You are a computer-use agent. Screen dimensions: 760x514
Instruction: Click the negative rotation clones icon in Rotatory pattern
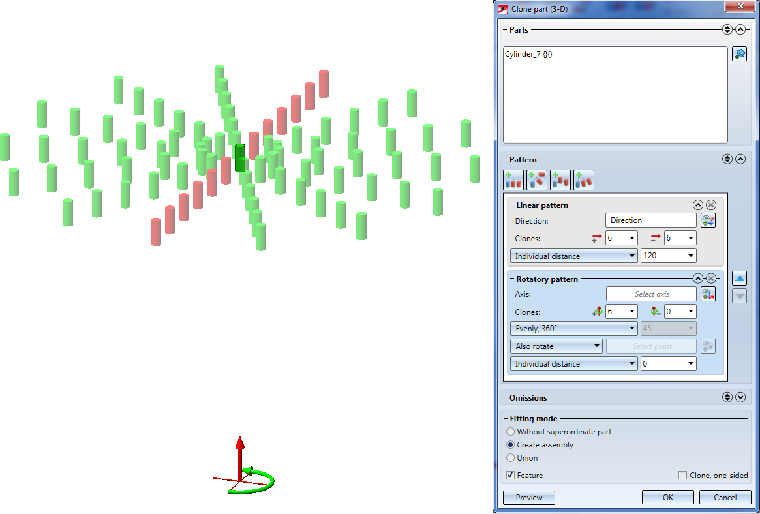(x=656, y=312)
